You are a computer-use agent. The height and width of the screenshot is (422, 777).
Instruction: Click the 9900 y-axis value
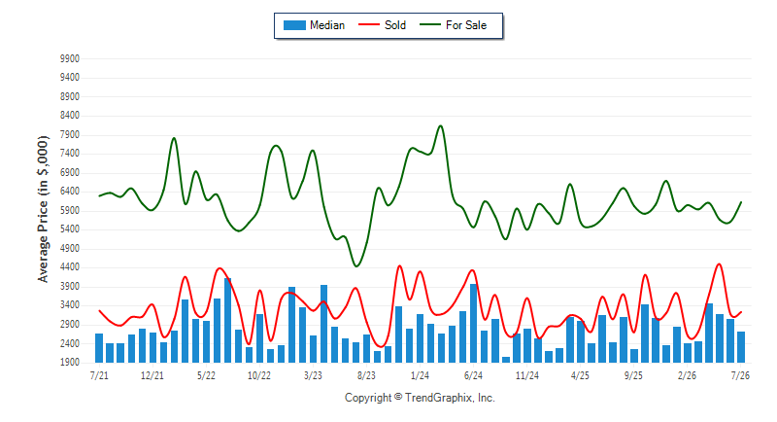pyautogui.click(x=70, y=58)
